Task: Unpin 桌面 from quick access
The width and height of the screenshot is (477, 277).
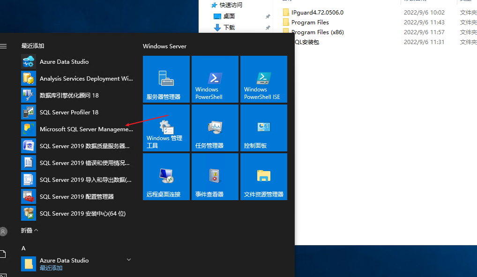Action: click(x=268, y=16)
